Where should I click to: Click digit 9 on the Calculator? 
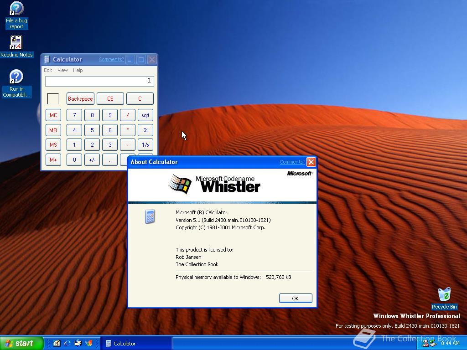pos(110,115)
